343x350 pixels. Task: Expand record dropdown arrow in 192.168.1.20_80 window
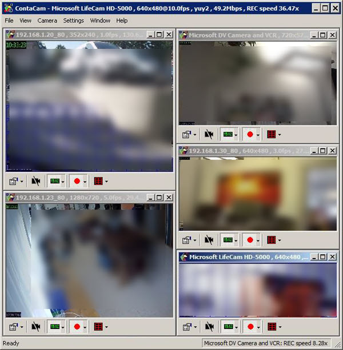point(85,182)
